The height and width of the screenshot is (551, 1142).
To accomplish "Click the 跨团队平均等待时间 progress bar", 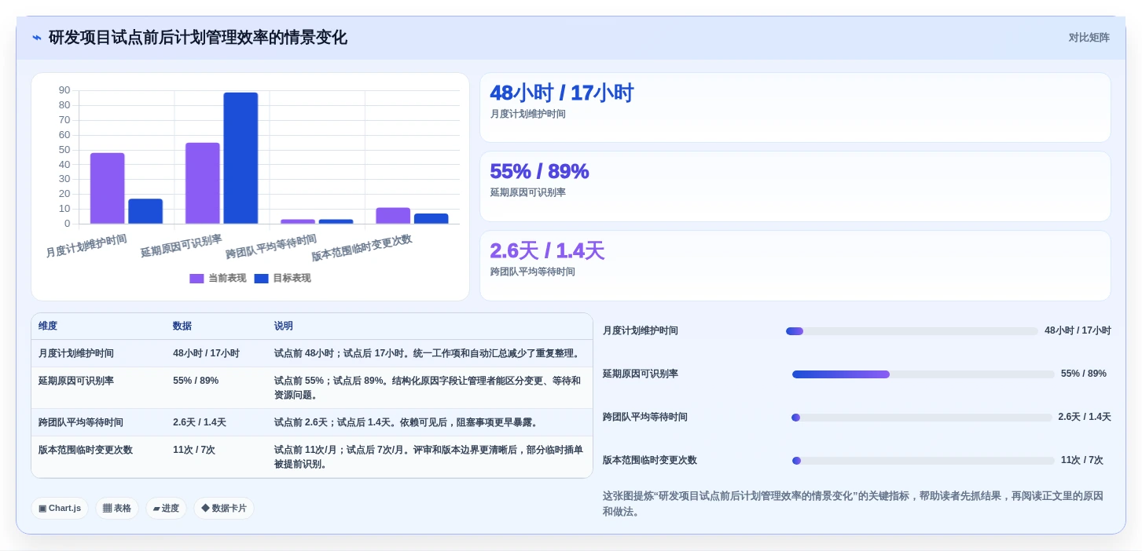I will click(x=921, y=418).
